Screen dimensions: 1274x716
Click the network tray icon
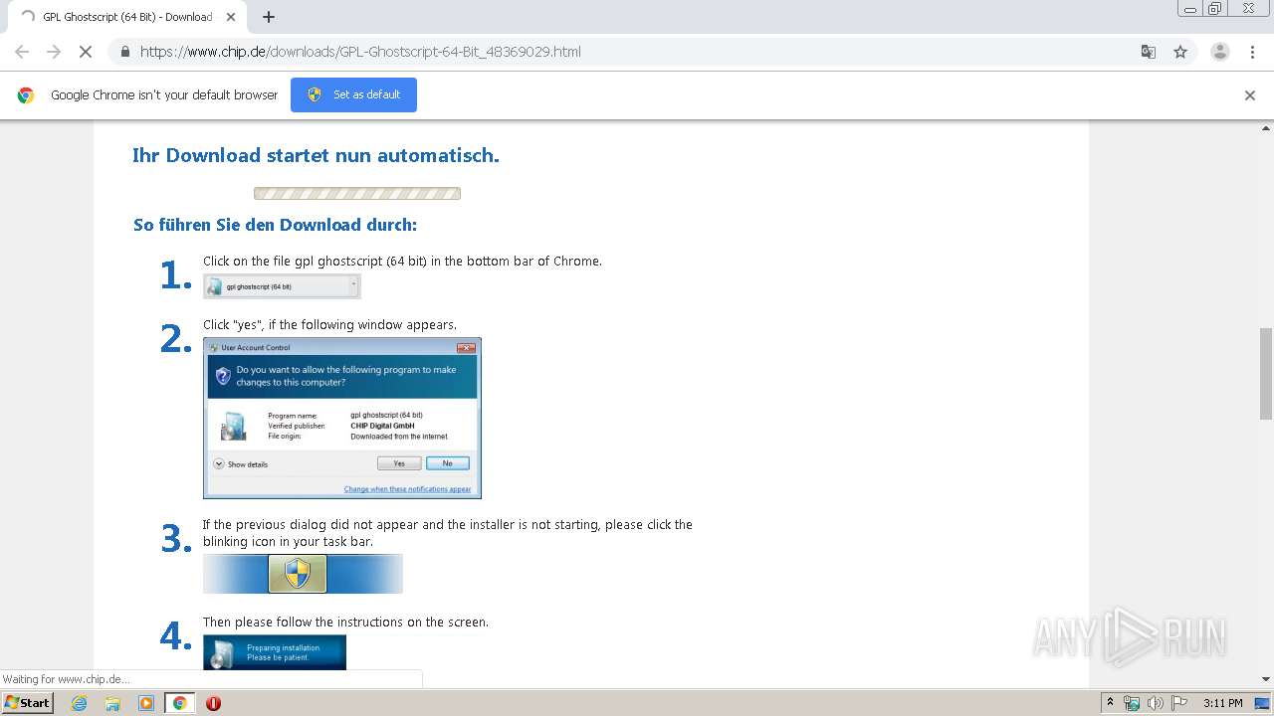pyautogui.click(x=1132, y=703)
